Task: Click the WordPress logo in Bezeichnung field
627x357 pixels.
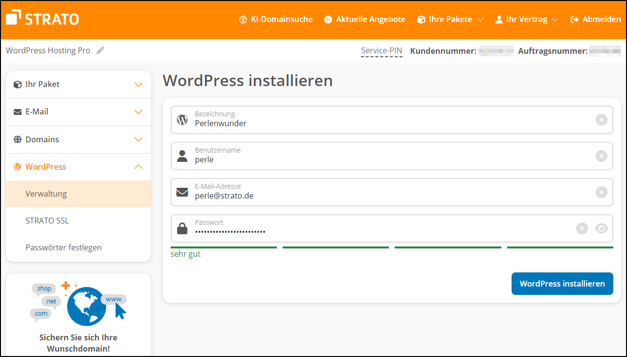Action: tap(182, 120)
